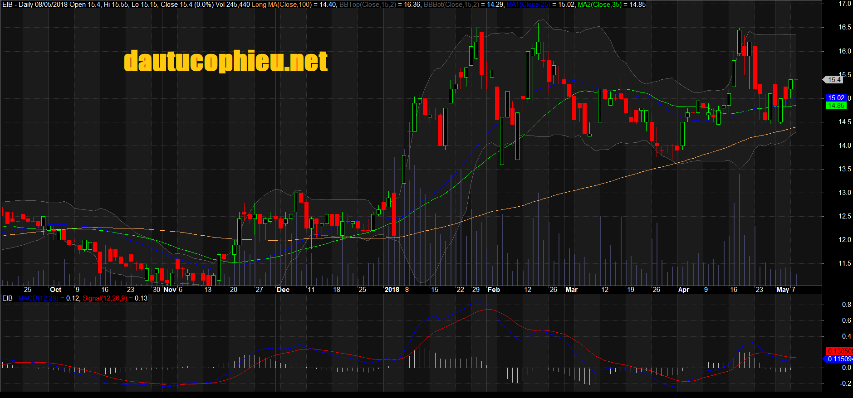Click the blue 15.02 value tag on price axis

(x=836, y=98)
